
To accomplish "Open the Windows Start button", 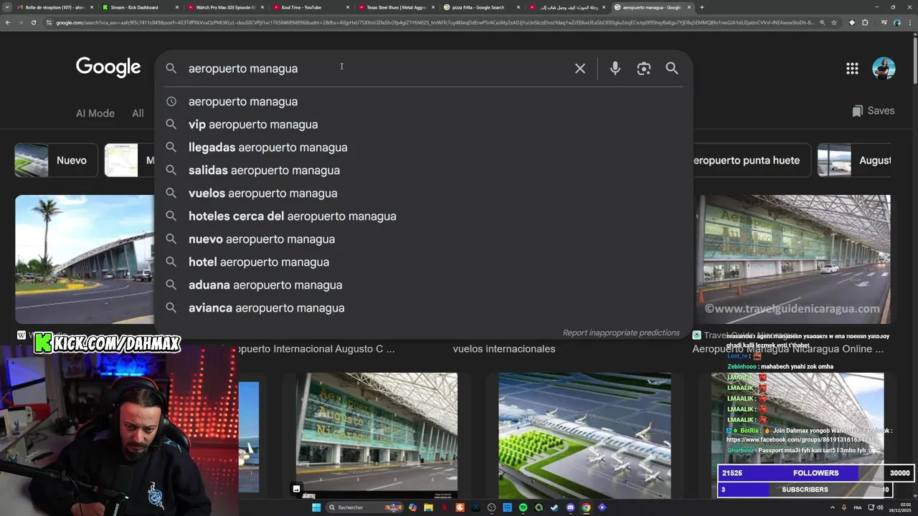I will (316, 507).
